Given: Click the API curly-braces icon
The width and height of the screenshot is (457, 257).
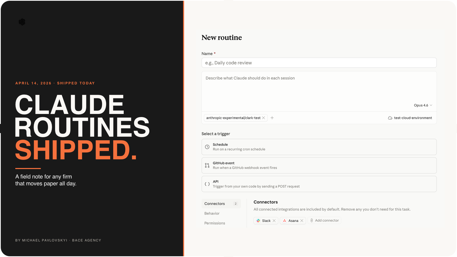Looking at the screenshot, I should point(207,183).
